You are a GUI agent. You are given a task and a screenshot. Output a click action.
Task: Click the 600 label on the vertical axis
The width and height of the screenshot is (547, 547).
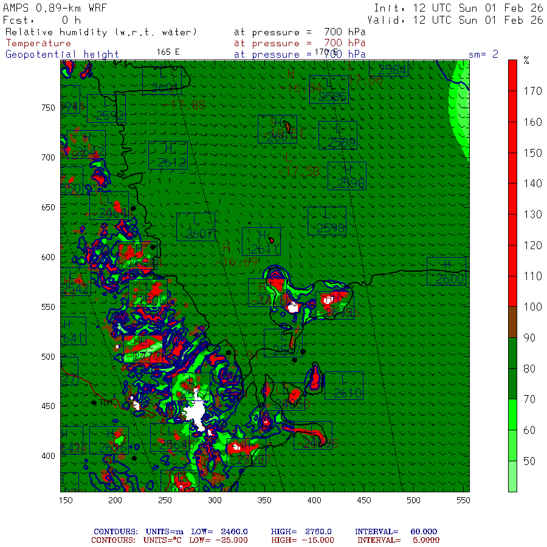click(48, 257)
